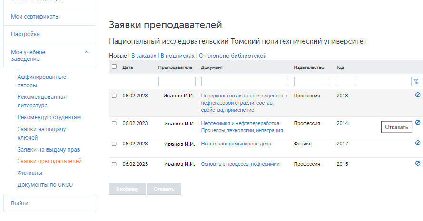Switch to the Новые tab

pos(118,56)
